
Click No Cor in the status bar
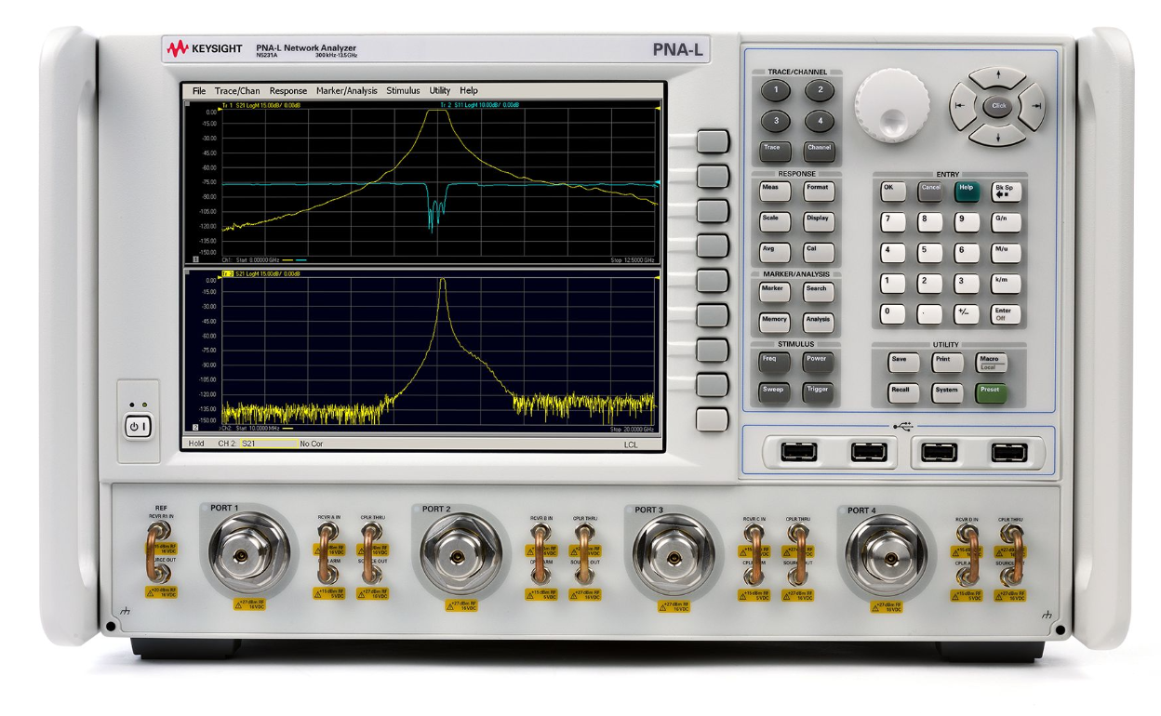(x=312, y=444)
